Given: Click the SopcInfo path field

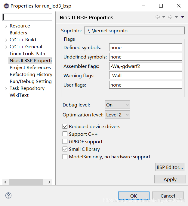Looking at the screenshot, I should click(134, 30).
